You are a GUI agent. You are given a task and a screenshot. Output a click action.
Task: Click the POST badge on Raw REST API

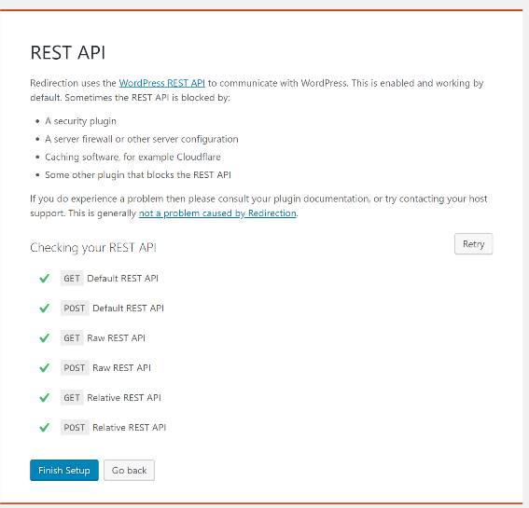click(x=75, y=368)
